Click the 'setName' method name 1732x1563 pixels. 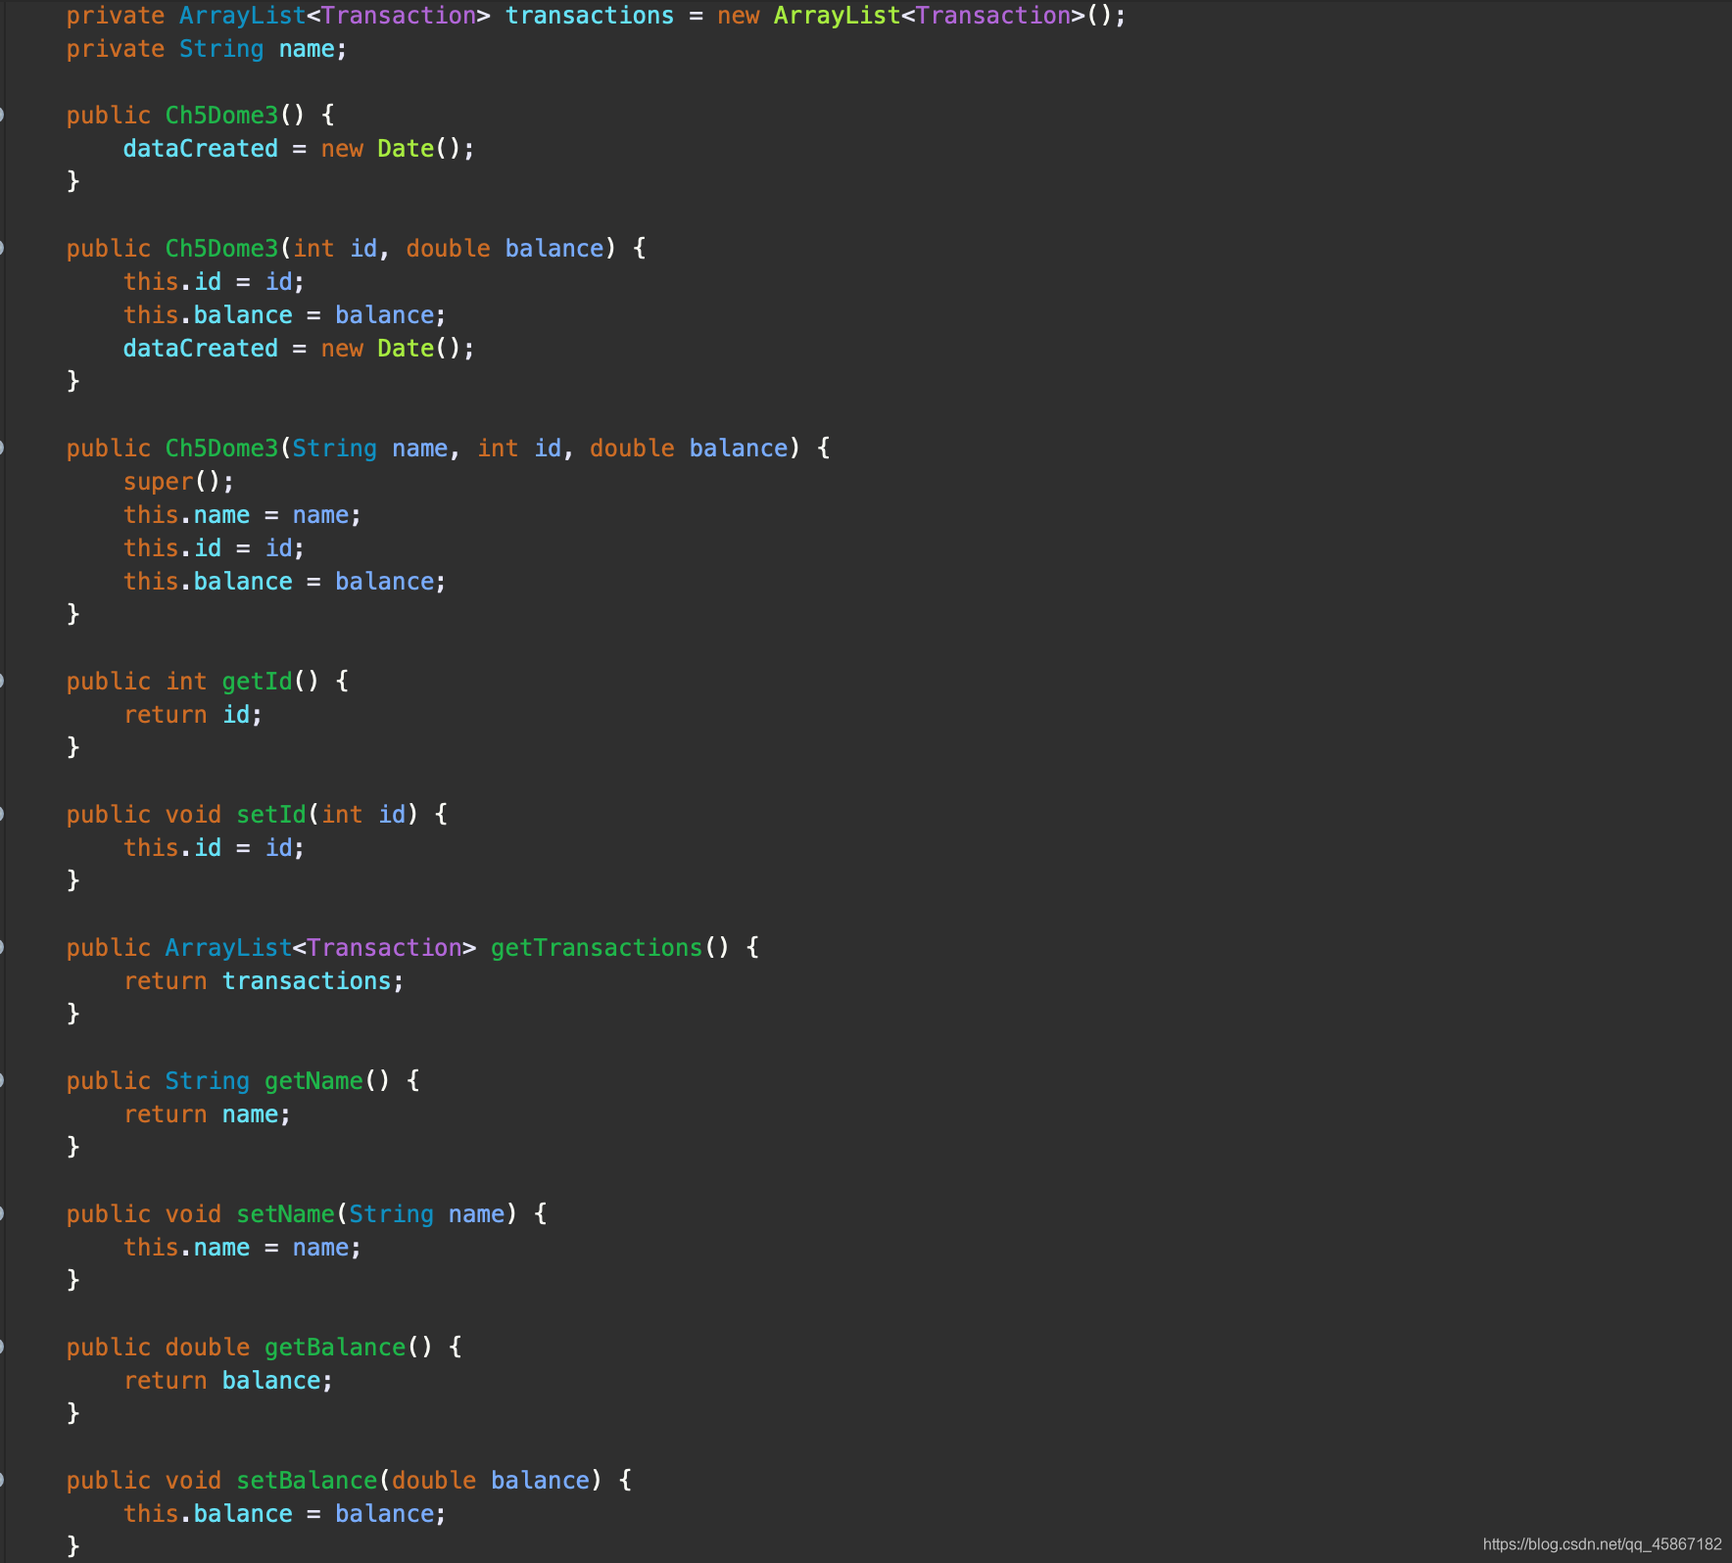point(286,1214)
